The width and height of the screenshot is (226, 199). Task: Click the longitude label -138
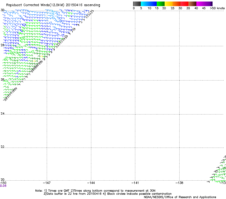tap(180, 183)
